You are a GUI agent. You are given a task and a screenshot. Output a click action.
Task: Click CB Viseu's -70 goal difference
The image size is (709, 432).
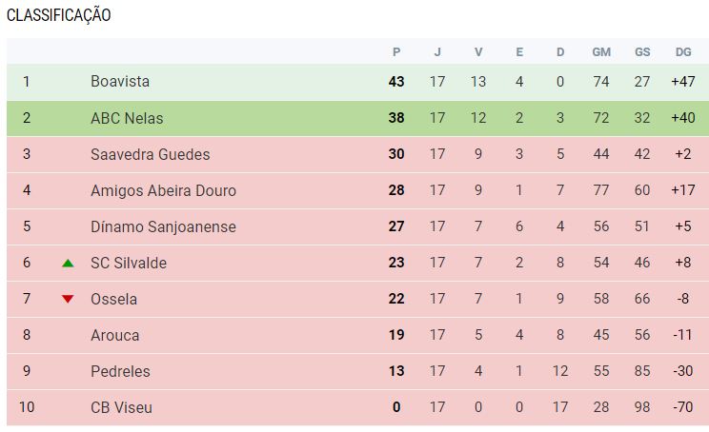(x=682, y=407)
